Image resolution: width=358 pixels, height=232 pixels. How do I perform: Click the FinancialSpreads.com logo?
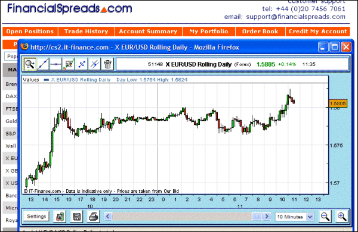[70, 9]
